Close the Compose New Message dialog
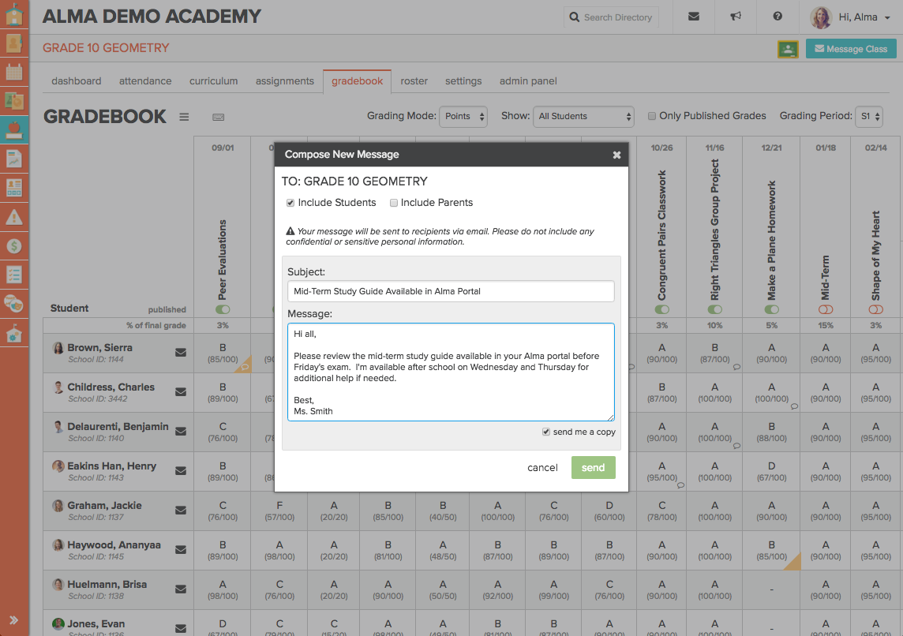Viewport: 903px width, 636px height. 616,155
